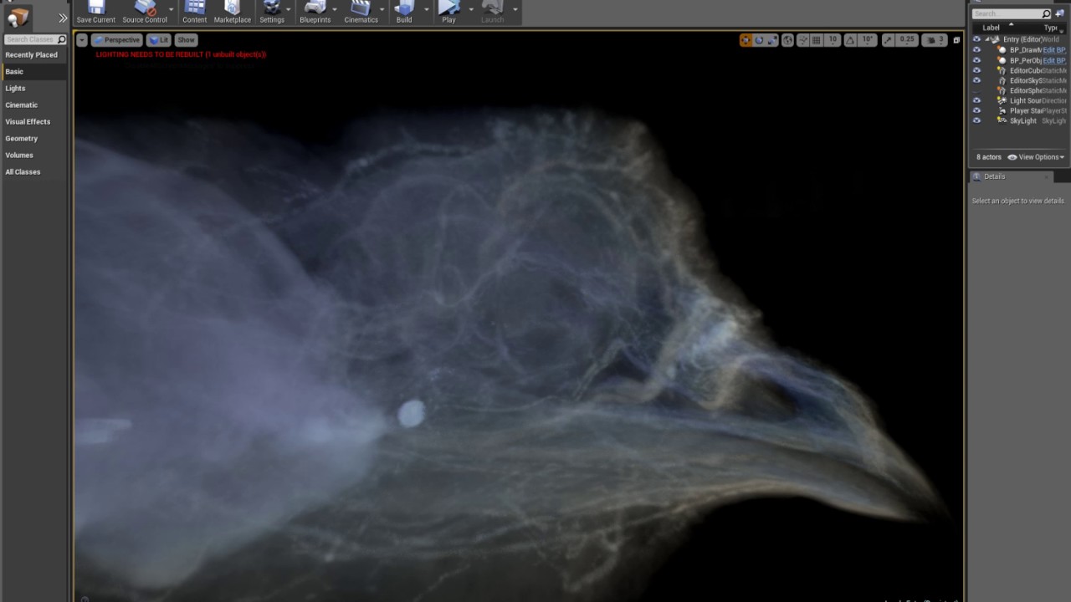
Task: Select the translate gizmo tool in viewport
Action: tap(746, 40)
